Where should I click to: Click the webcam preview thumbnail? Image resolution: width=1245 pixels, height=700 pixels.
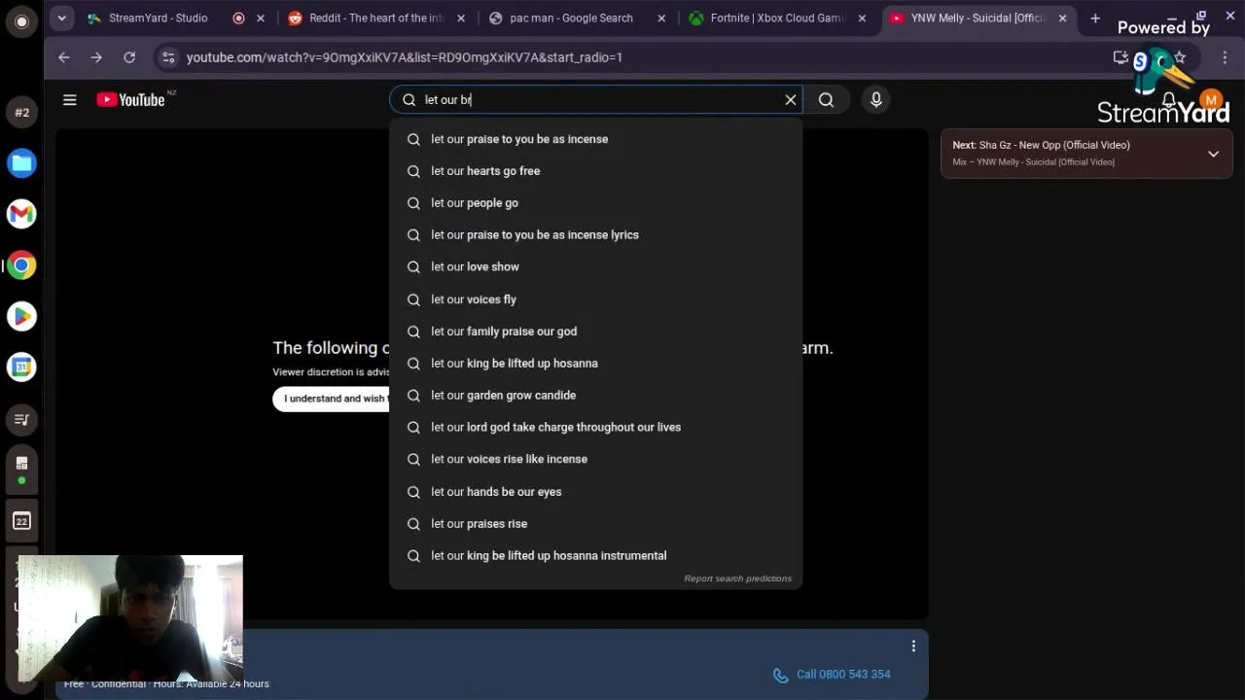point(130,618)
